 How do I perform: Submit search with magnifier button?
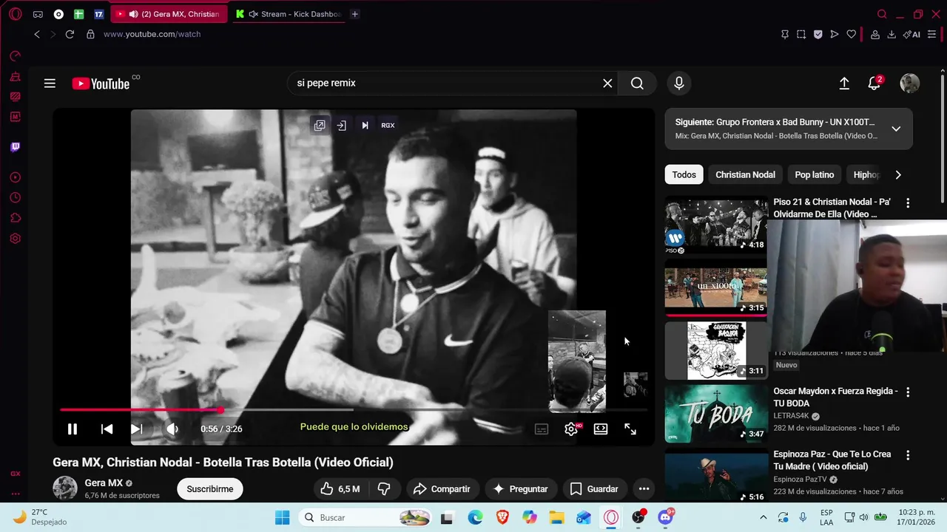coord(637,83)
